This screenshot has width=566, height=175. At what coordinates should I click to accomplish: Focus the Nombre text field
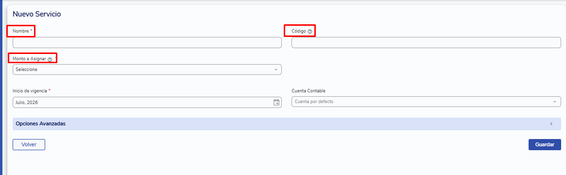pos(147,43)
